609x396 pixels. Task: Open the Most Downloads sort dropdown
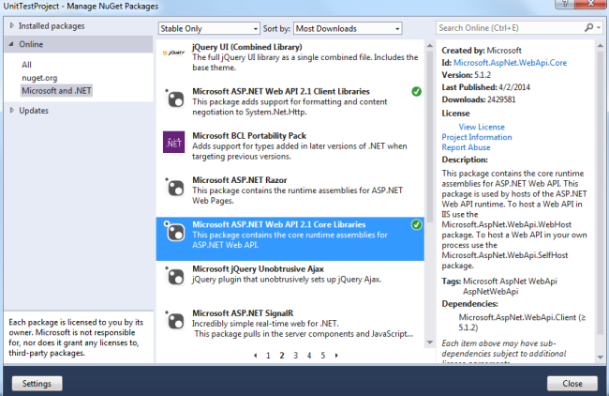point(348,28)
